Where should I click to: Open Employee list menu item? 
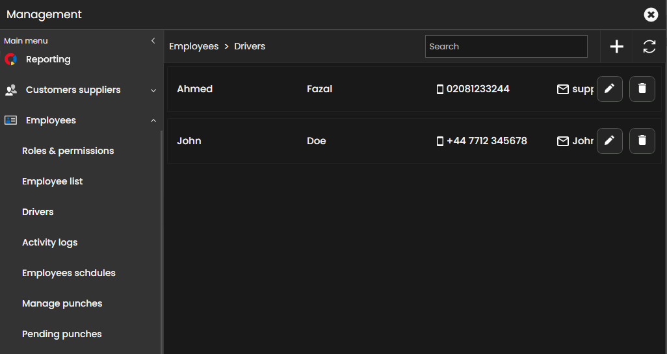(52, 181)
